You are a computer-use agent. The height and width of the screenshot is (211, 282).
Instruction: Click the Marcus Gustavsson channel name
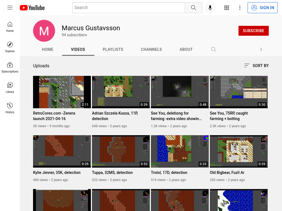point(91,28)
